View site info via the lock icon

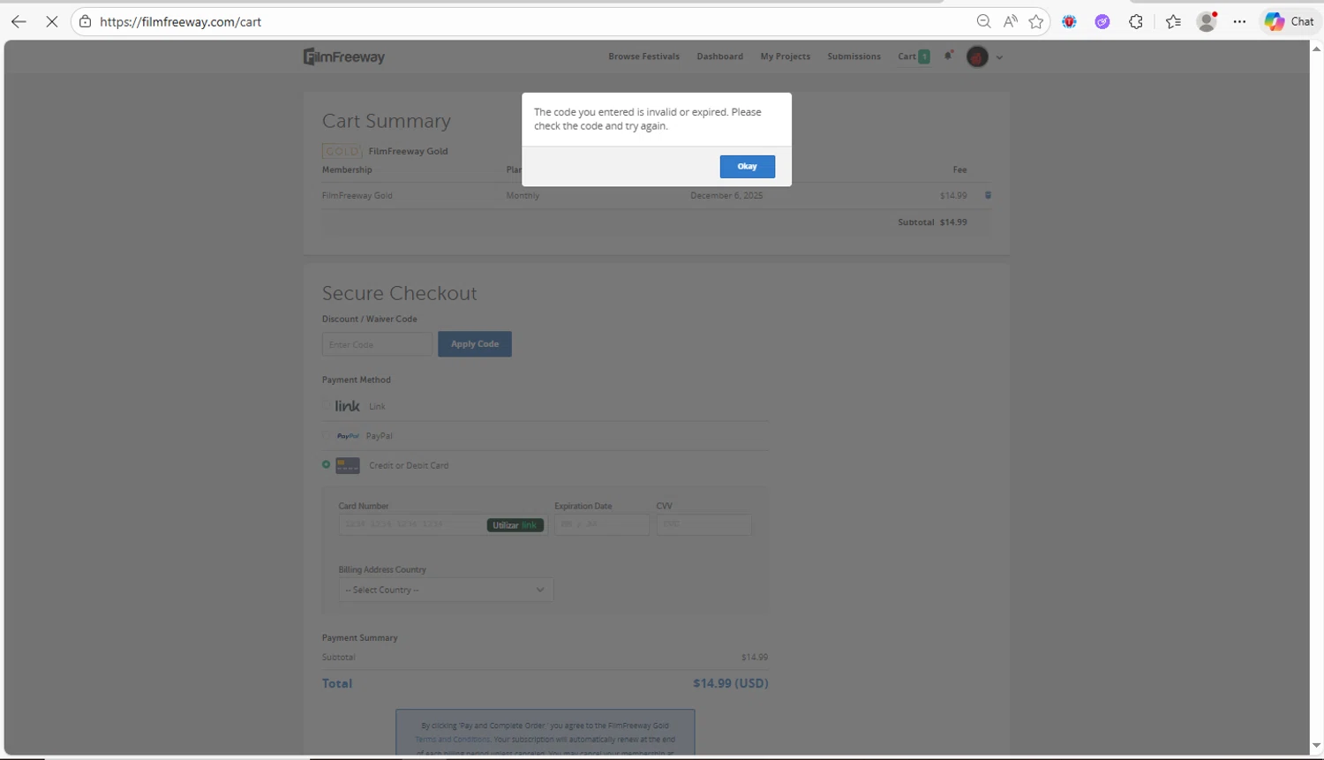tap(85, 21)
